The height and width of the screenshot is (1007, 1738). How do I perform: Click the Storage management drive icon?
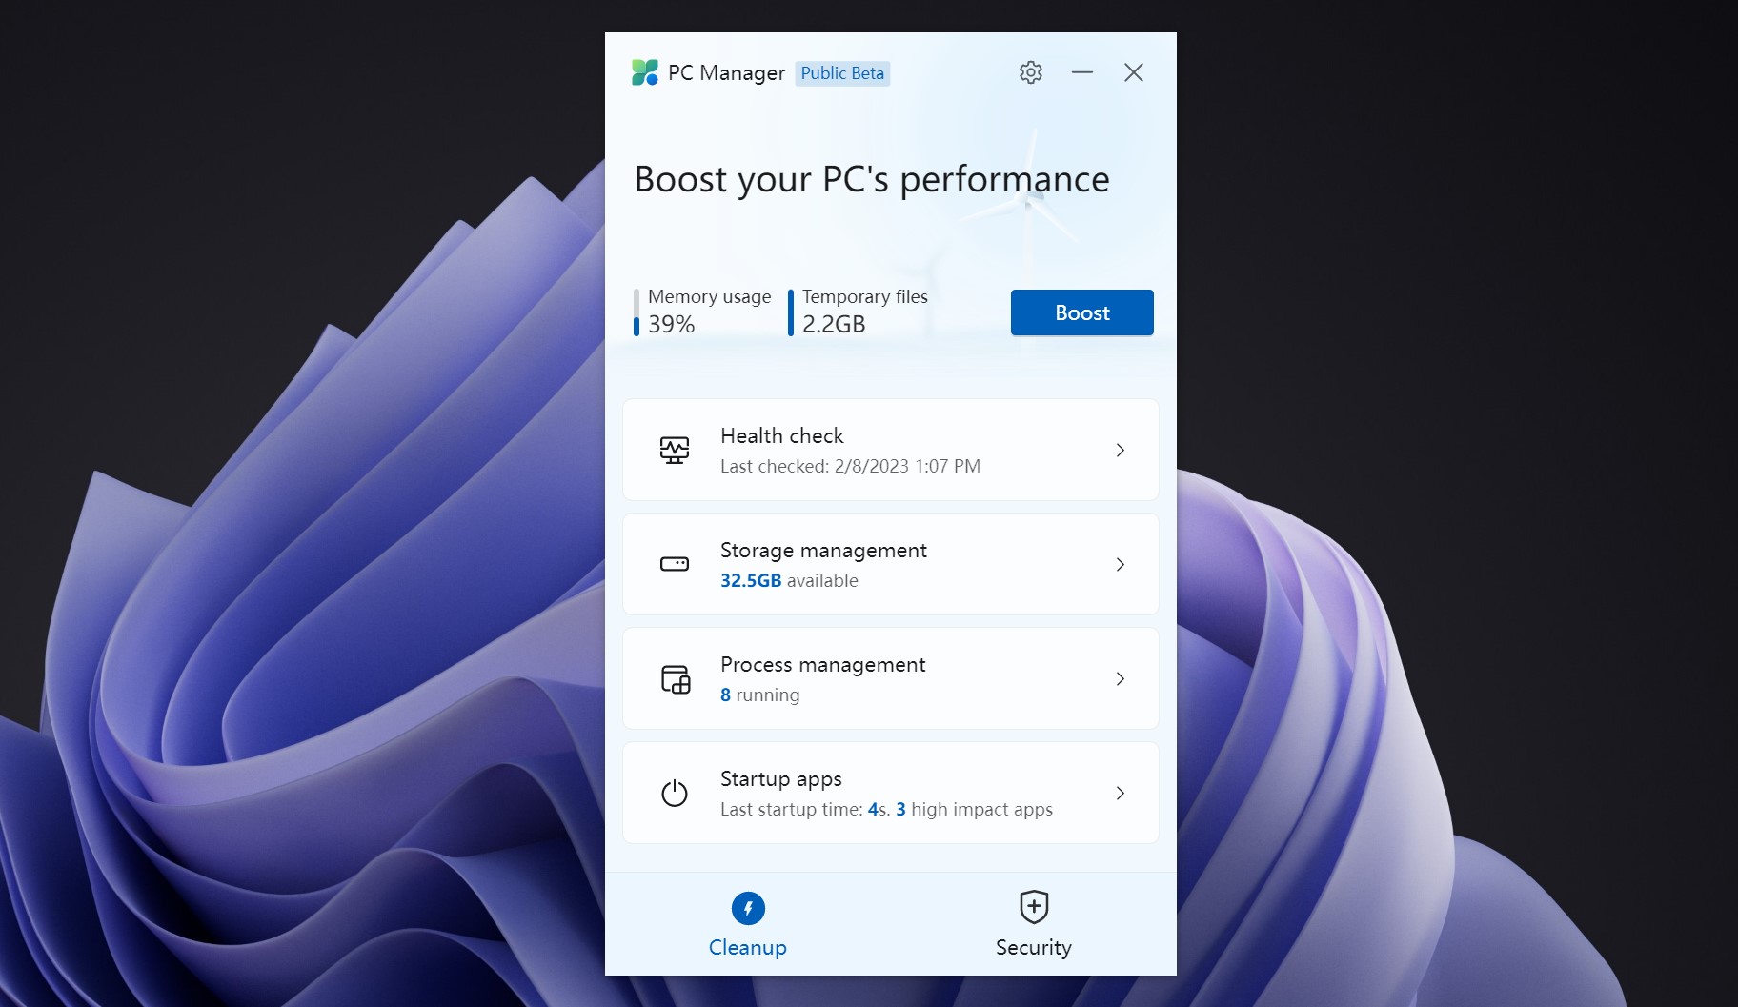[675, 564]
